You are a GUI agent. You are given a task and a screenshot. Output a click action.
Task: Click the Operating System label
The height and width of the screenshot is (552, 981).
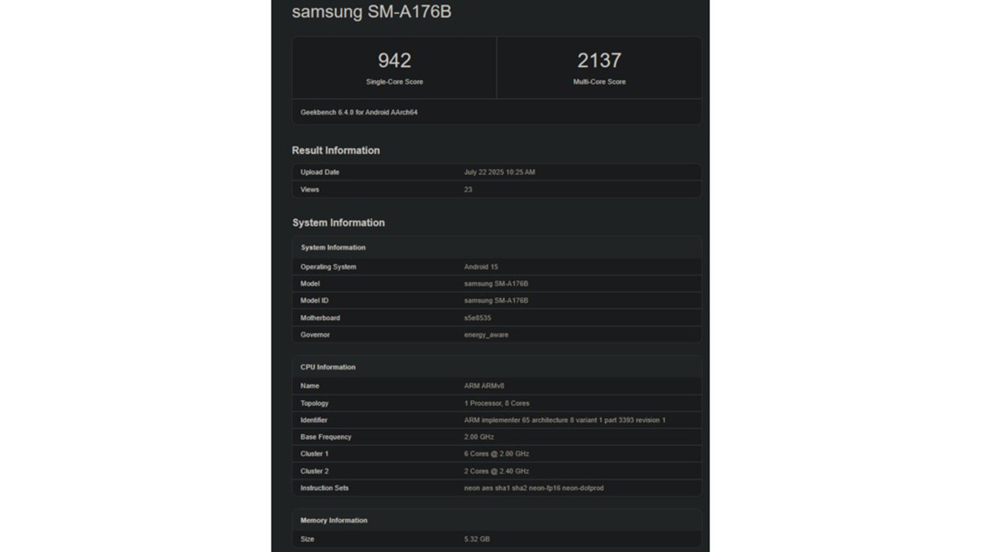click(329, 267)
